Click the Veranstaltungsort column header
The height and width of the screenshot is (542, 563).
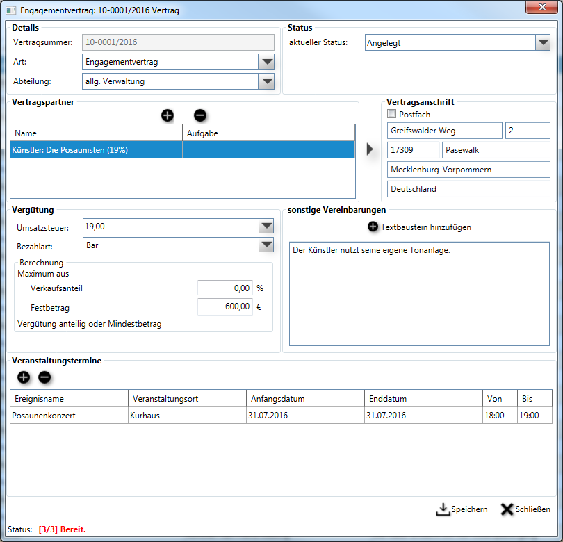tap(187, 398)
